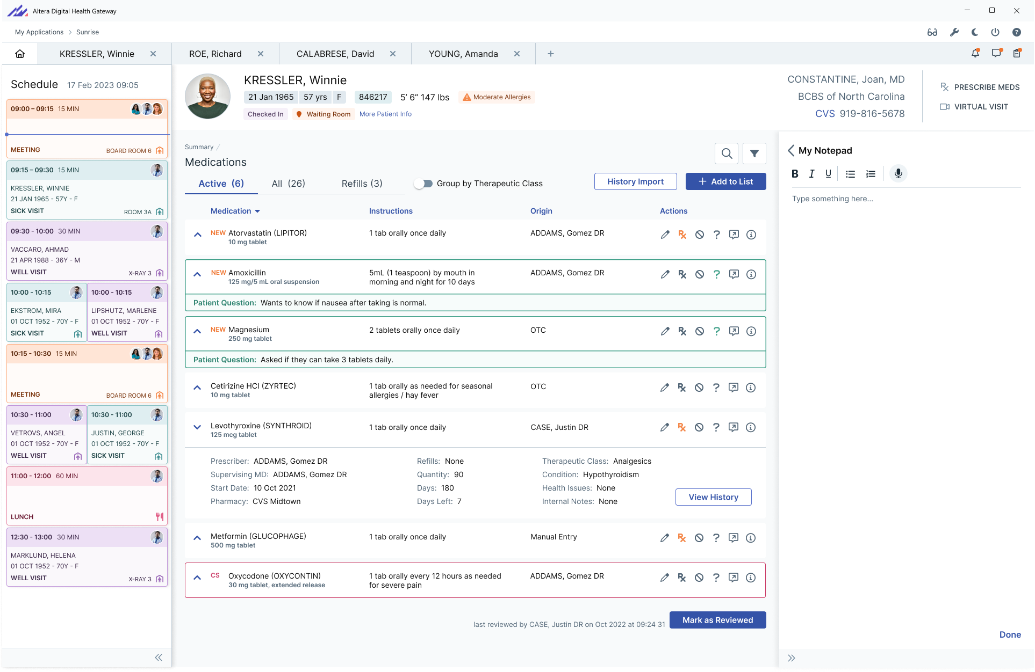Open the notifications bell icon
Screen dimensions: 1035x672
(975, 53)
